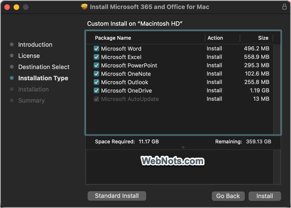
Task: Disable the Microsoft OneDrive checkbox
Action: pos(96,90)
